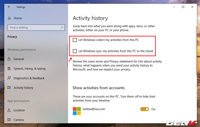200x127 pixels.
Task: Click the Speech, inking, & typing icon
Action: (x=9, y=69)
